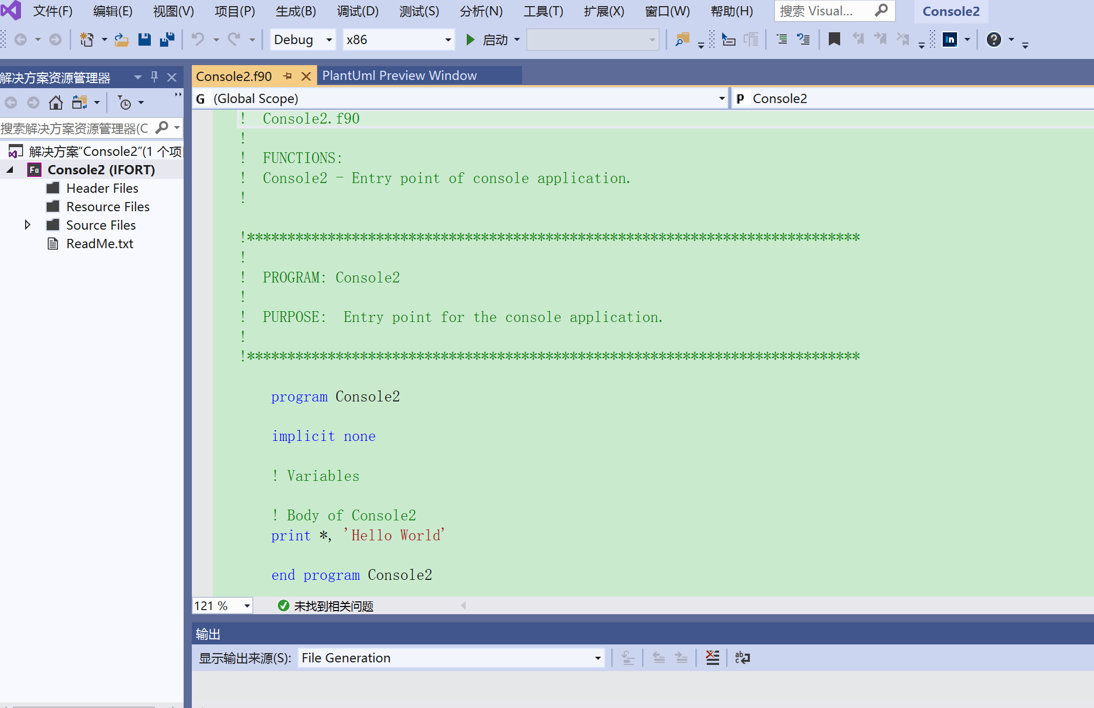Click the Redo icon on the toolbar
This screenshot has width=1094, height=708.
tap(234, 39)
